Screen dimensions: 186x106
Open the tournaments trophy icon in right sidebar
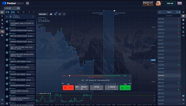[x=183, y=28]
